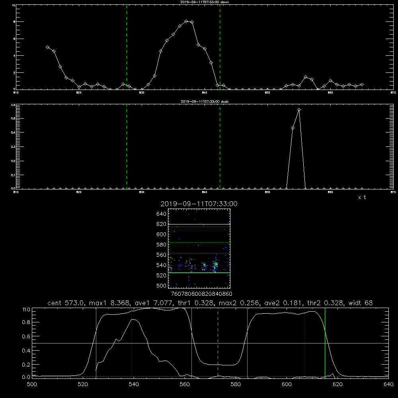Click right green dashed line in dusk plot
This screenshot has width=398, height=398.
pyautogui.click(x=220, y=146)
